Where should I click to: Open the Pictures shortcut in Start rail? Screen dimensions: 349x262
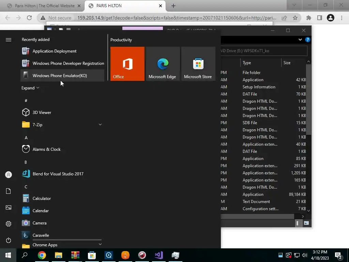pos(9,207)
